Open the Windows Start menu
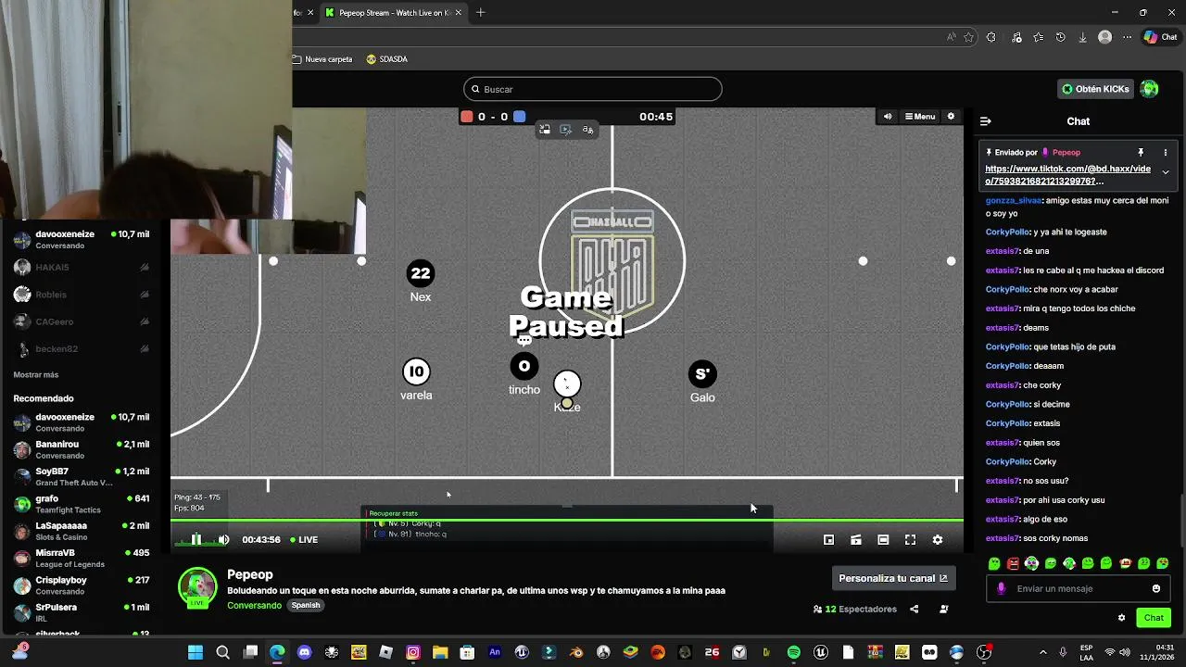This screenshot has height=667, width=1186. click(x=196, y=652)
